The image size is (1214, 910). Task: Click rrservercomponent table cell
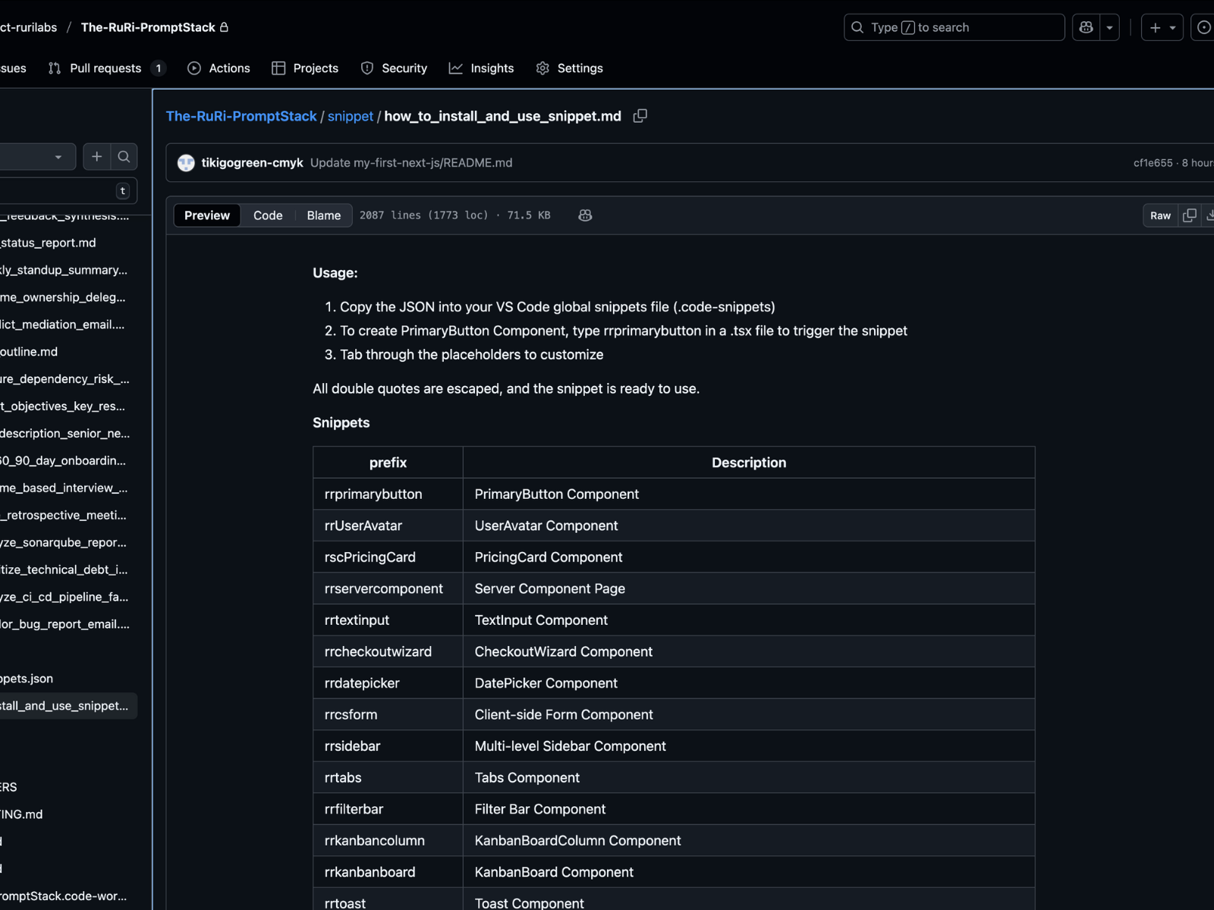click(388, 588)
